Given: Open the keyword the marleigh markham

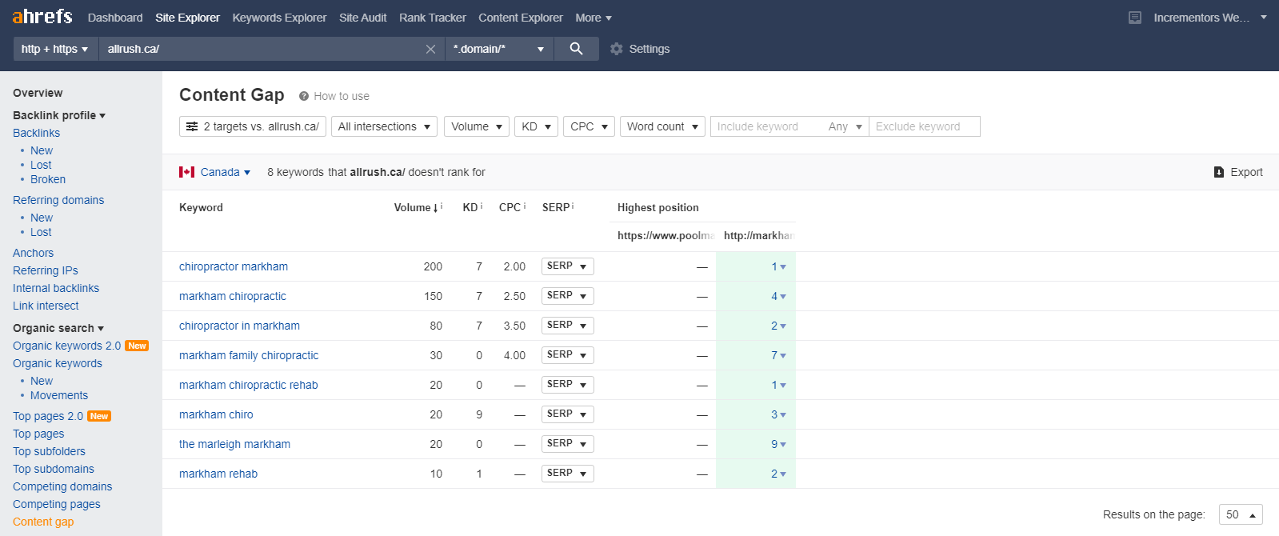Looking at the screenshot, I should point(234,444).
